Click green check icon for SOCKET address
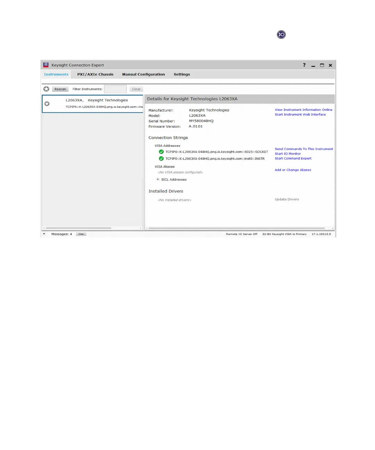 (x=161, y=152)
